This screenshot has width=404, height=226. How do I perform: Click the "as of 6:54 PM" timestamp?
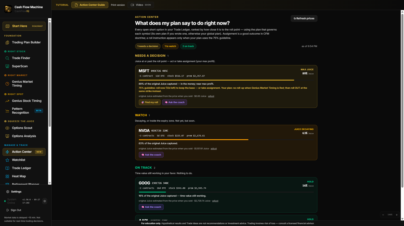(x=309, y=46)
